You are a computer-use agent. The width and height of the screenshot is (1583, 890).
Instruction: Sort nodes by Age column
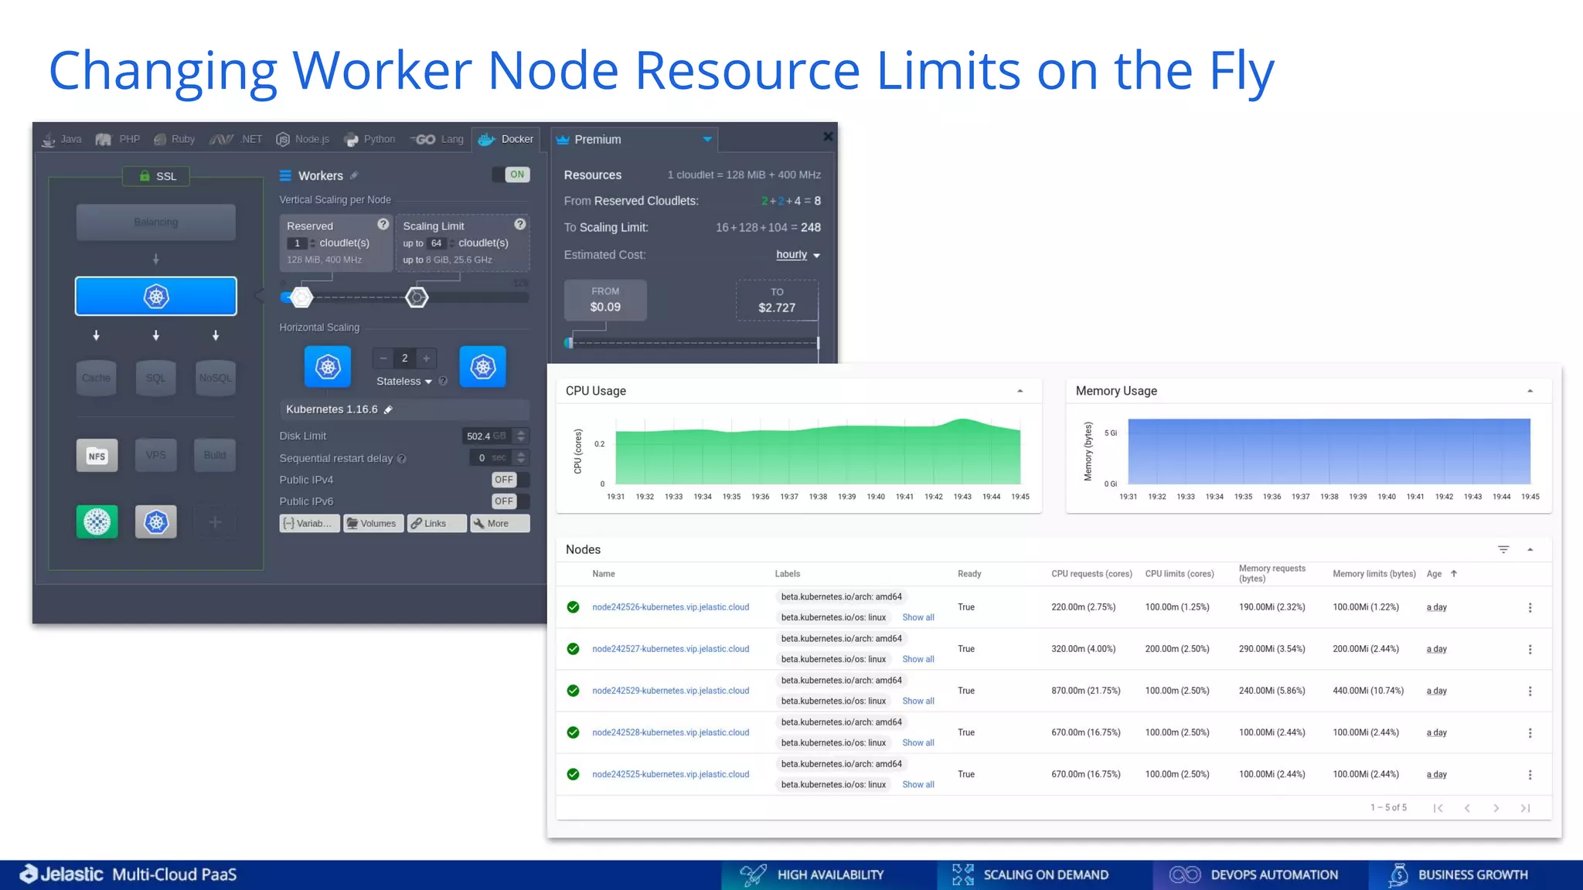(1442, 573)
